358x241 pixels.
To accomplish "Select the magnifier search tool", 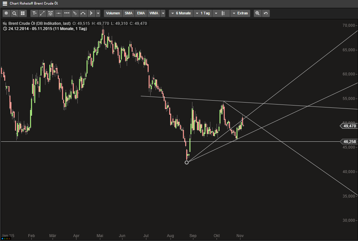I will 14,13.
